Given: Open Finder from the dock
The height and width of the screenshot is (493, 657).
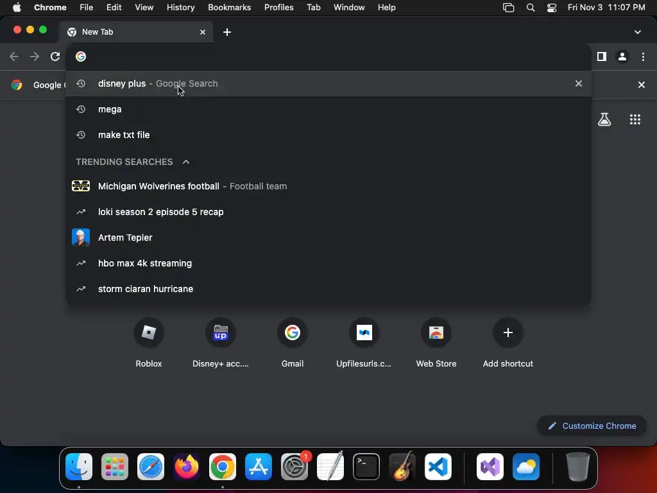Looking at the screenshot, I should point(79,467).
